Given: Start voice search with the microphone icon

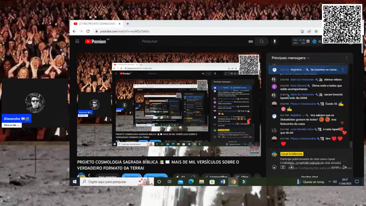Looking at the screenshot, I should click(274, 41).
